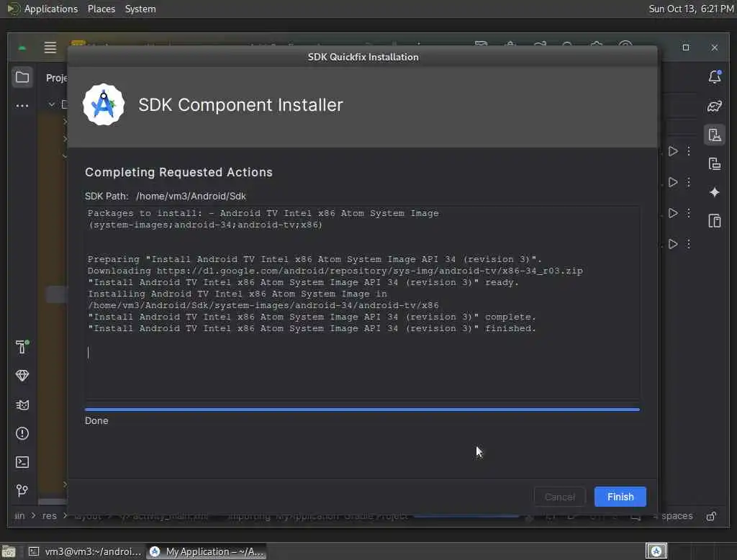Screen dimensions: 737x560
Task: Click the clock date and time
Action: 691,9
